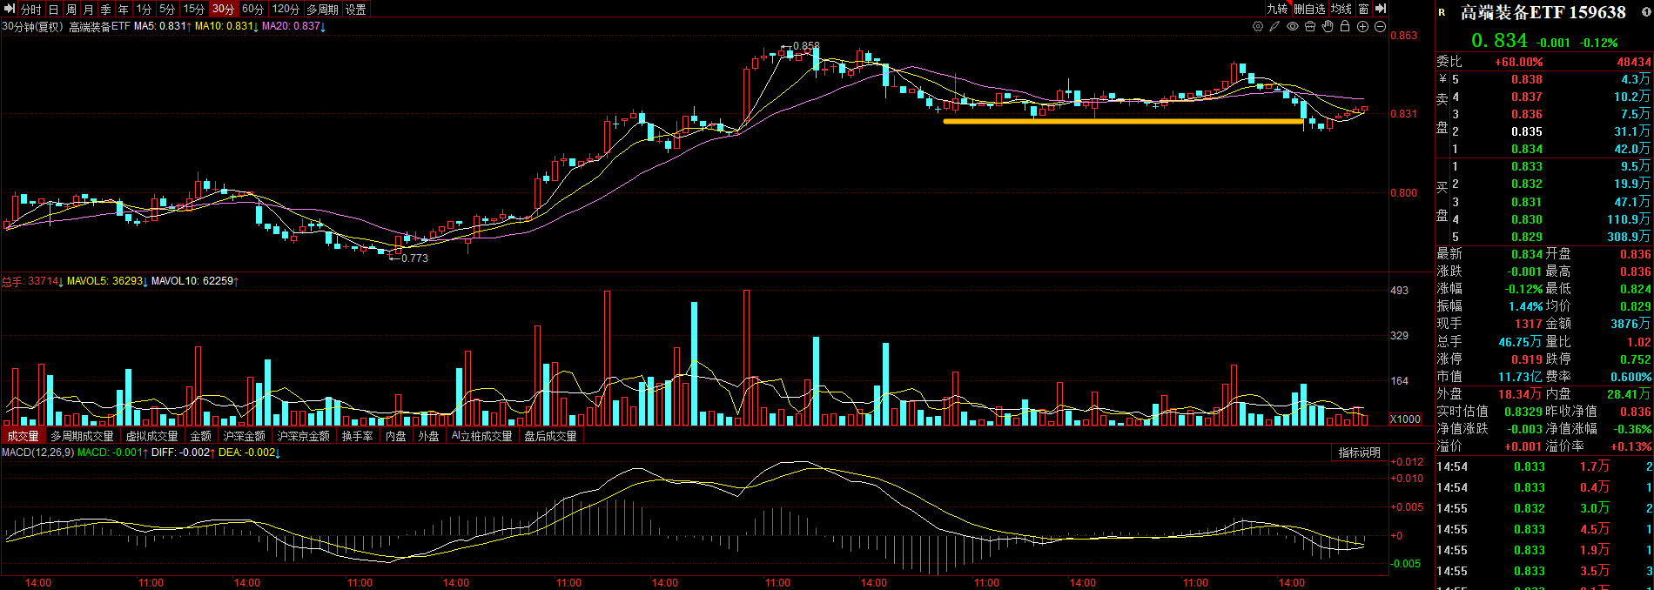Select the 60分 period tab
The width and height of the screenshot is (1654, 590).
tap(253, 9)
